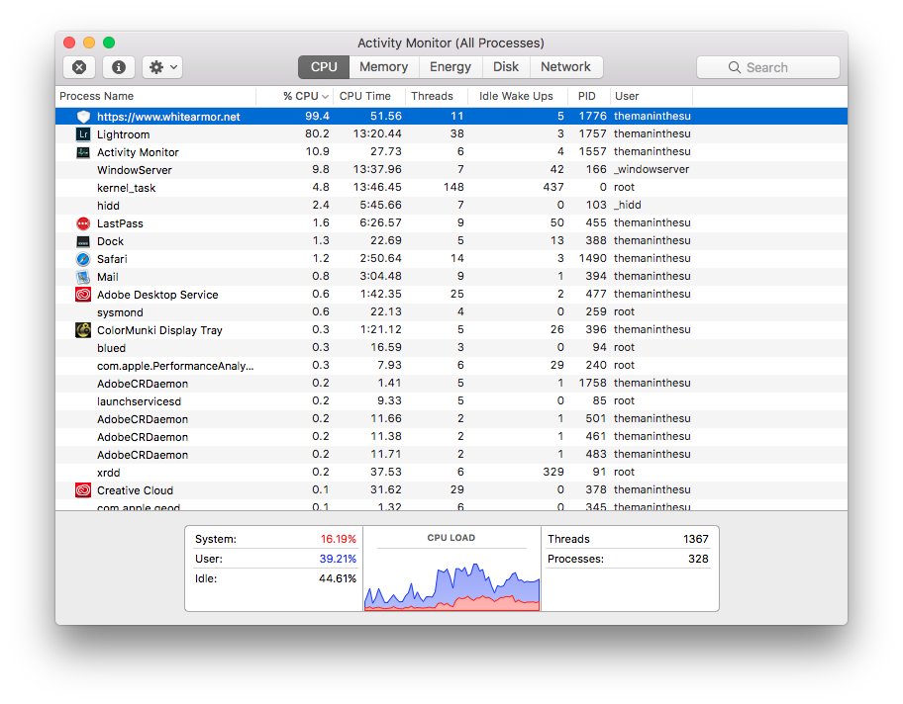Viewport: 903px width, 704px height.
Task: Click the Idle 44.61% value
Action: coord(338,578)
